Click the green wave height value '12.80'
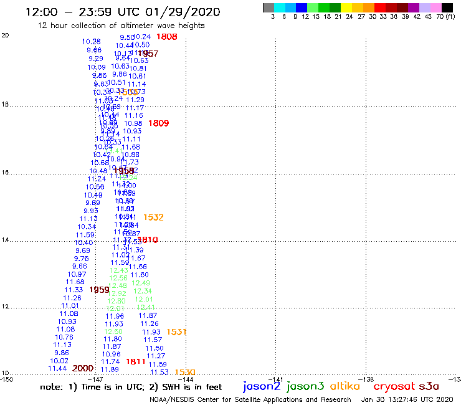The width and height of the screenshot is (461, 405). coord(116,301)
